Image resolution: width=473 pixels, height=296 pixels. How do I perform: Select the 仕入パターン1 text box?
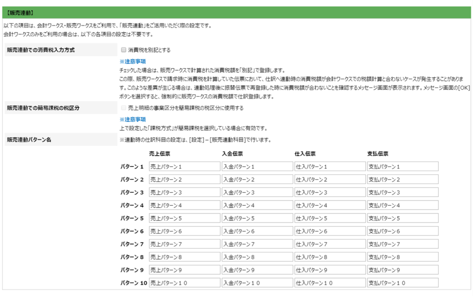(x=329, y=166)
